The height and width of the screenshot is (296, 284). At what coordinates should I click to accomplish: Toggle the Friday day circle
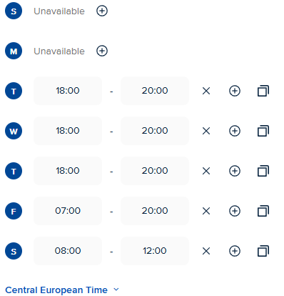(x=14, y=211)
